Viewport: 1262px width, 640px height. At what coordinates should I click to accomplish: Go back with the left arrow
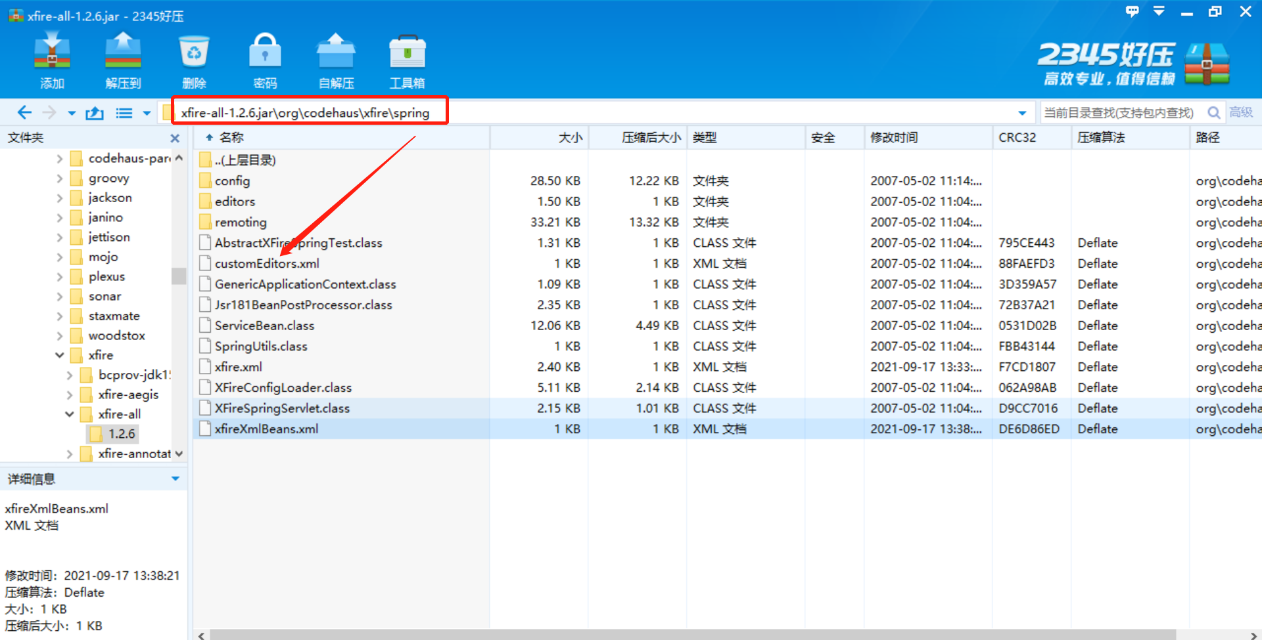[24, 113]
